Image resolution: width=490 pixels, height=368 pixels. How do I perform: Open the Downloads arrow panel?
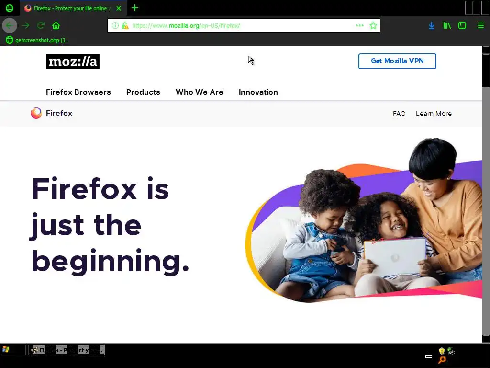click(x=432, y=25)
